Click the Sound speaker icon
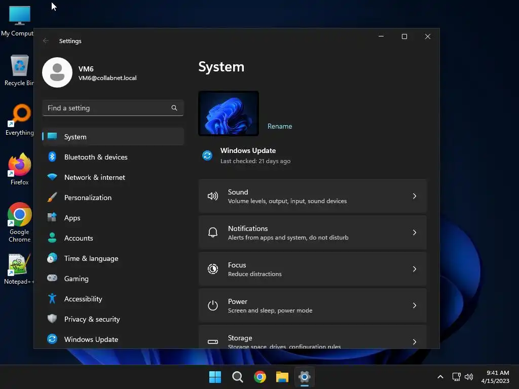 coord(212,196)
